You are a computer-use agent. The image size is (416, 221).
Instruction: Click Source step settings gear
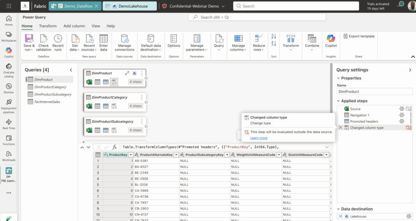click(402, 109)
